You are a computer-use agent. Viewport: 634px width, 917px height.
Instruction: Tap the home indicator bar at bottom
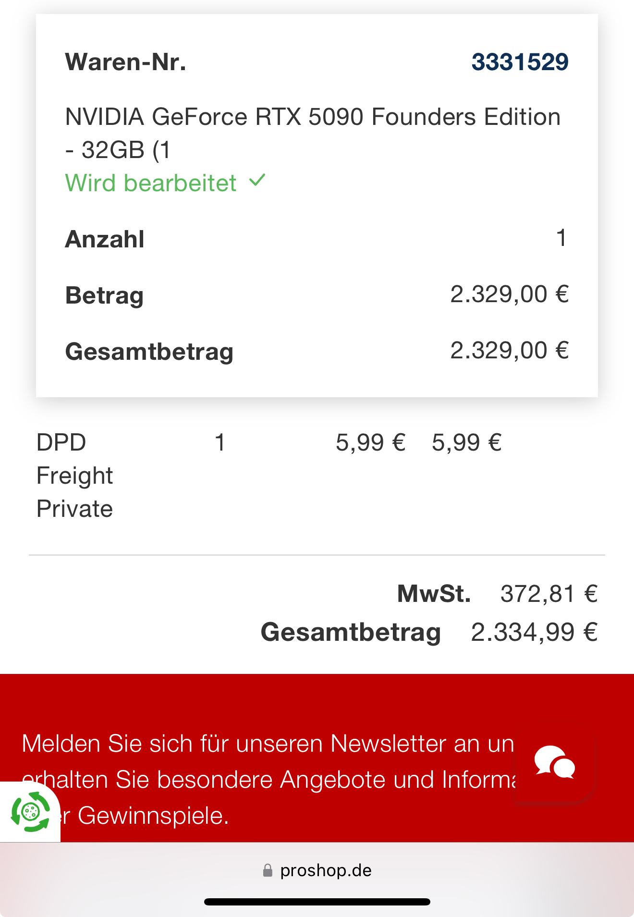tap(317, 902)
